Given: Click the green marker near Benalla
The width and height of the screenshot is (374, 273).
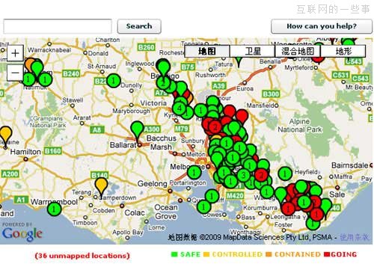Looking at the screenshot, I should [239, 62].
